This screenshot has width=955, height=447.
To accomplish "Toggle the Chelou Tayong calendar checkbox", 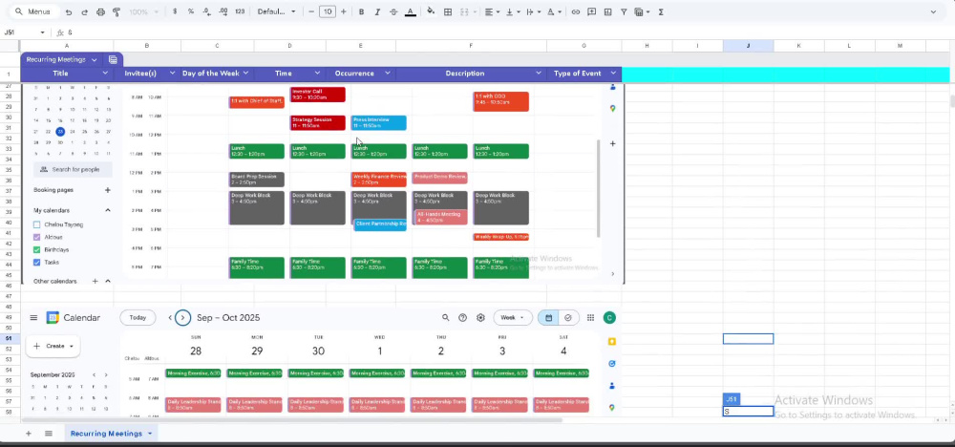I will click(37, 224).
